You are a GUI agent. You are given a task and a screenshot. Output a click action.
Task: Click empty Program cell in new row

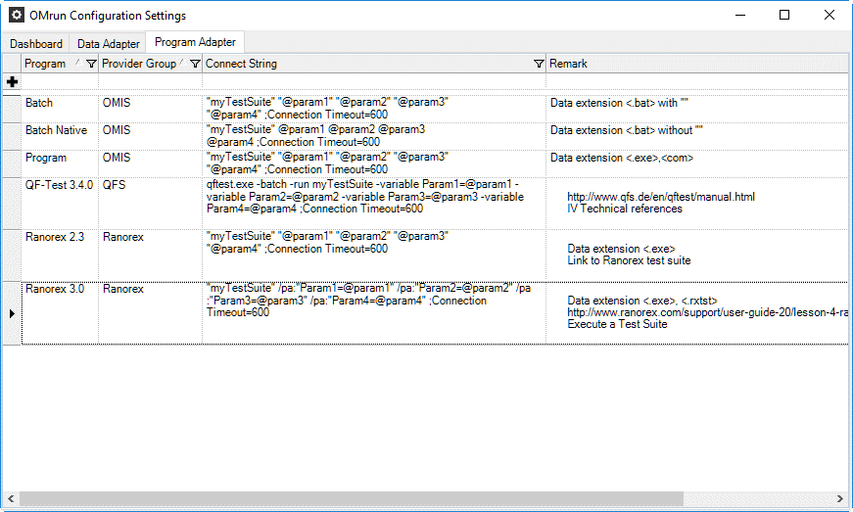(x=60, y=82)
